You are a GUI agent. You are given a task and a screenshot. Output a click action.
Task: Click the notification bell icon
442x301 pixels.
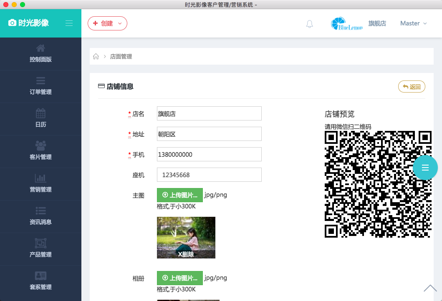[309, 24]
